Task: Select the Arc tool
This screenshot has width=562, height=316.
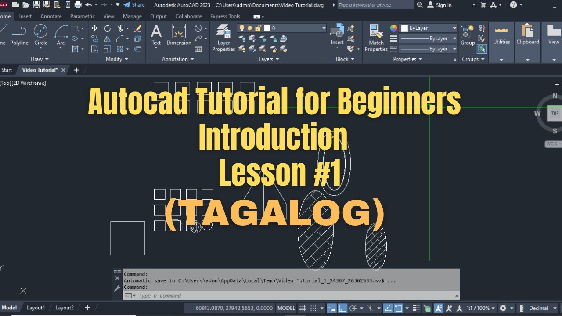Action: [61, 35]
